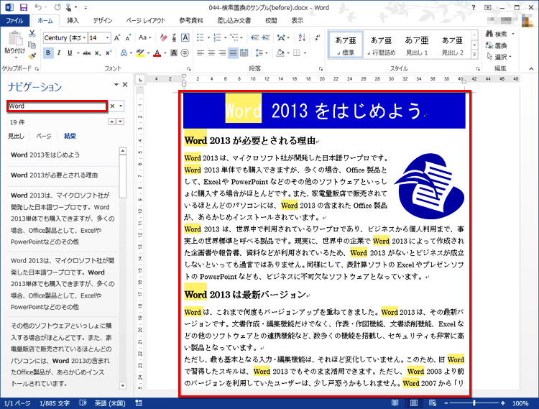Screen dimensions: 539x409
Task: Increase paragraph indent
Action: click(266, 37)
